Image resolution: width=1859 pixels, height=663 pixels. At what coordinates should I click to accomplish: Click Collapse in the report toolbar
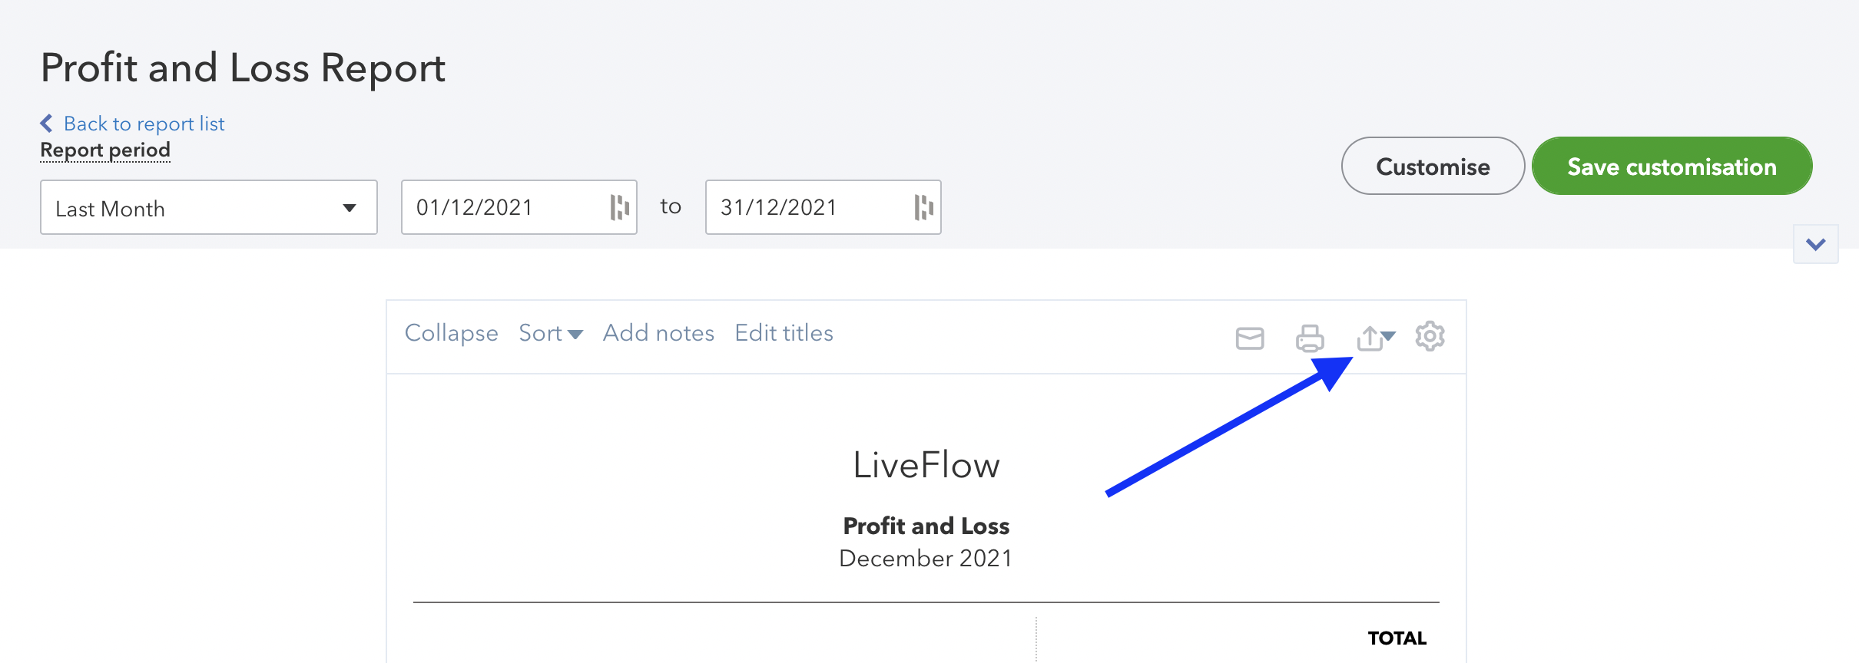pyautogui.click(x=451, y=333)
